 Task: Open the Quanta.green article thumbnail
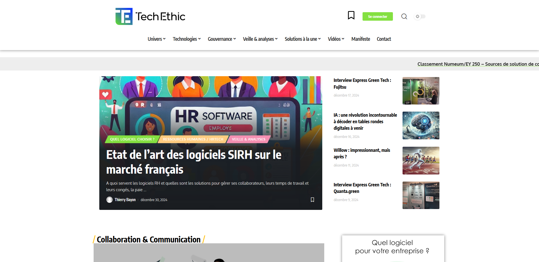(421, 195)
